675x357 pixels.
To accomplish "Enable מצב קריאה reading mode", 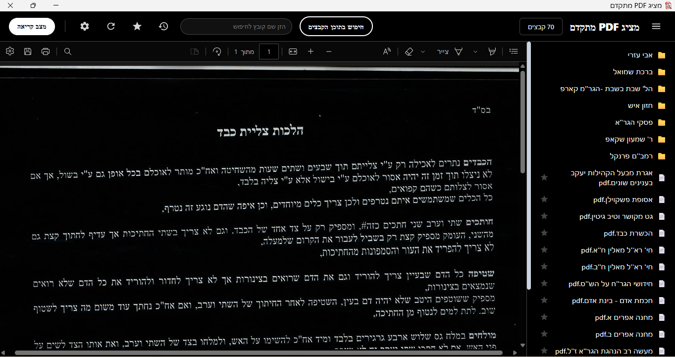I will [x=32, y=26].
